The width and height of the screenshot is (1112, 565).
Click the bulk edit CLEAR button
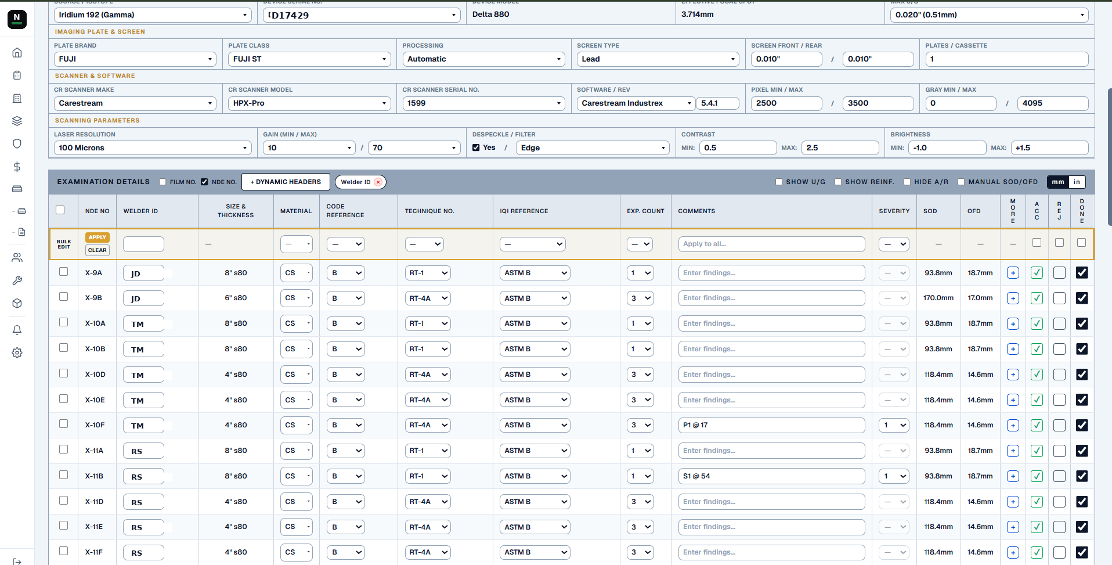point(98,250)
